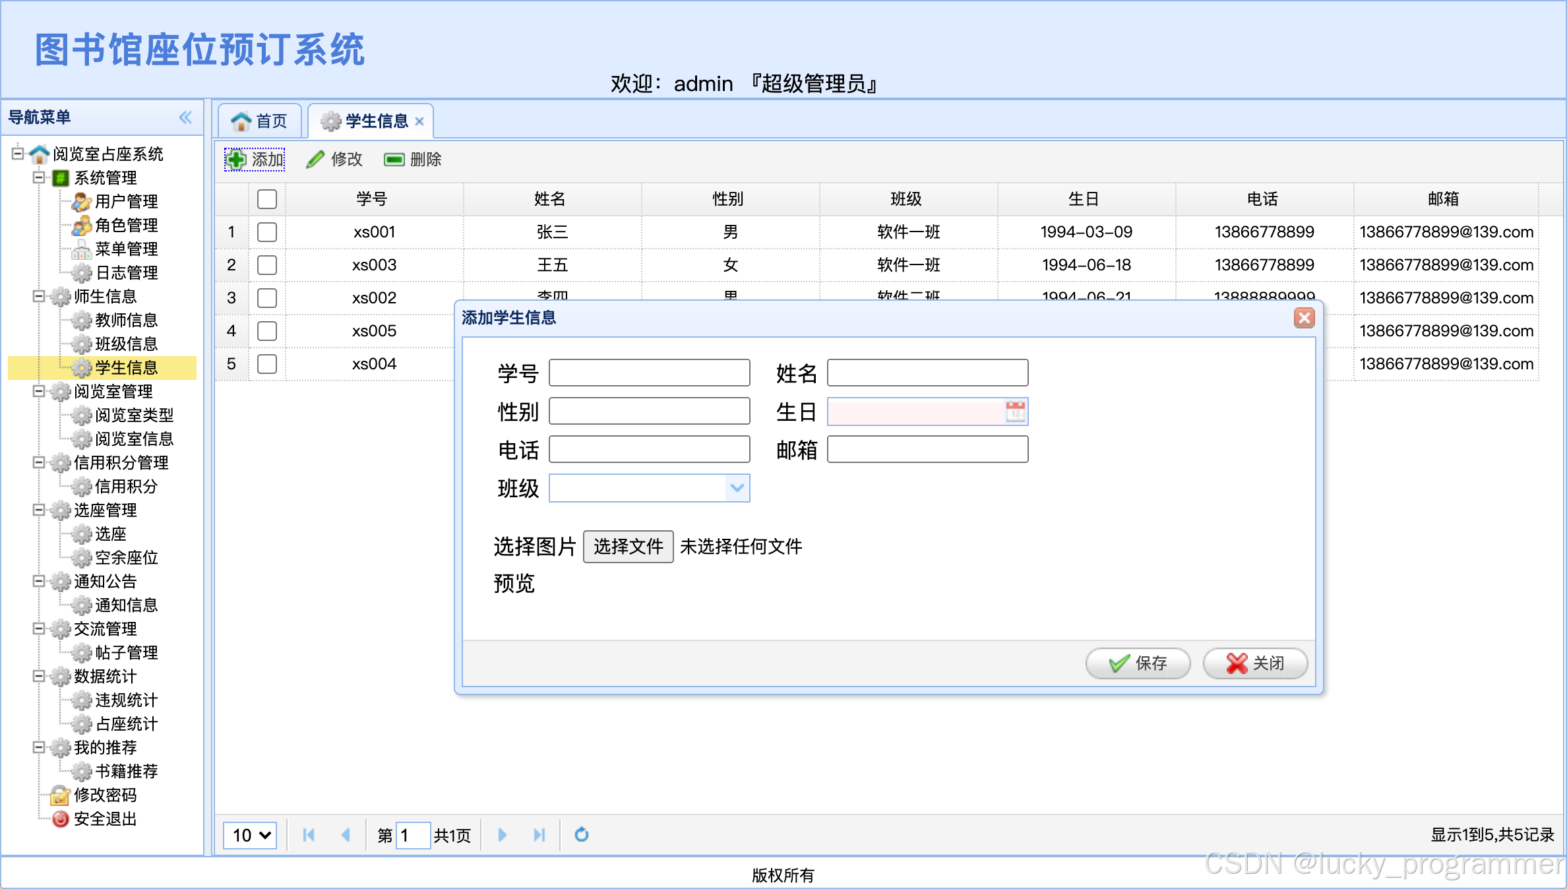Click the green Add (添加) icon
Viewport: 1567px width, 889px height.
click(235, 160)
